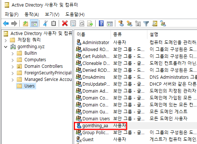Click the gomthing.xyz domain icon
Image resolution: width=197 pixels, height=144 pixels.
(13, 47)
